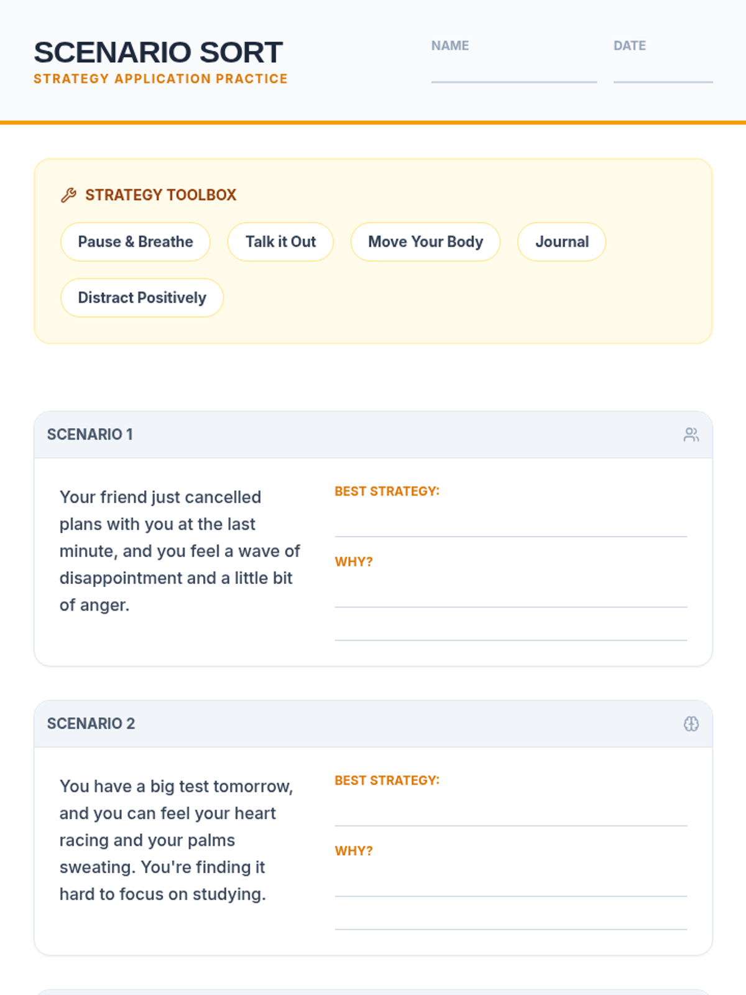
Task: Click the brain icon in Scenario 2 header
Action: coord(691,724)
